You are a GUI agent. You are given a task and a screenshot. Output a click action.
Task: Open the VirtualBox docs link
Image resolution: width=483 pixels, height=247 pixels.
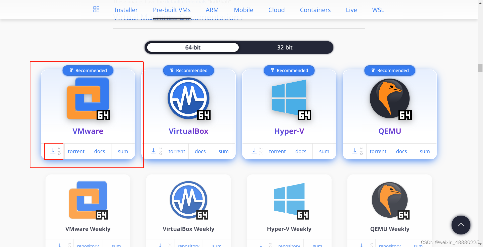[x=200, y=151]
